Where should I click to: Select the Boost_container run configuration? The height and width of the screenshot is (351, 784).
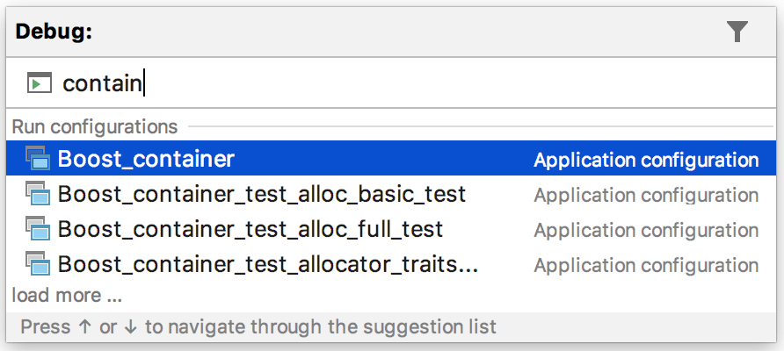tap(146, 159)
